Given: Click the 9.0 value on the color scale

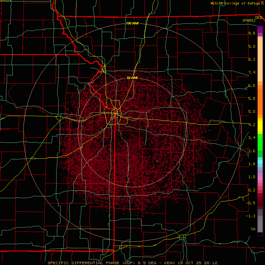Looking at the screenshot, I should click(x=252, y=46).
